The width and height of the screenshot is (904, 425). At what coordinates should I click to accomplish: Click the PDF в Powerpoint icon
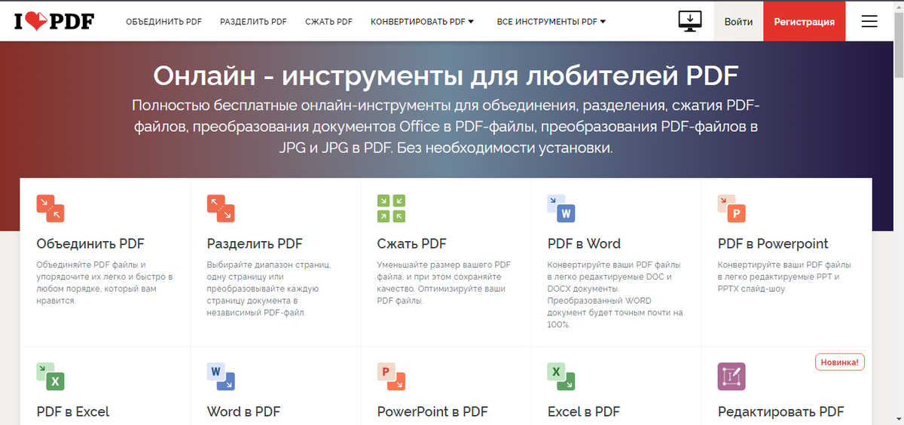[x=731, y=208]
